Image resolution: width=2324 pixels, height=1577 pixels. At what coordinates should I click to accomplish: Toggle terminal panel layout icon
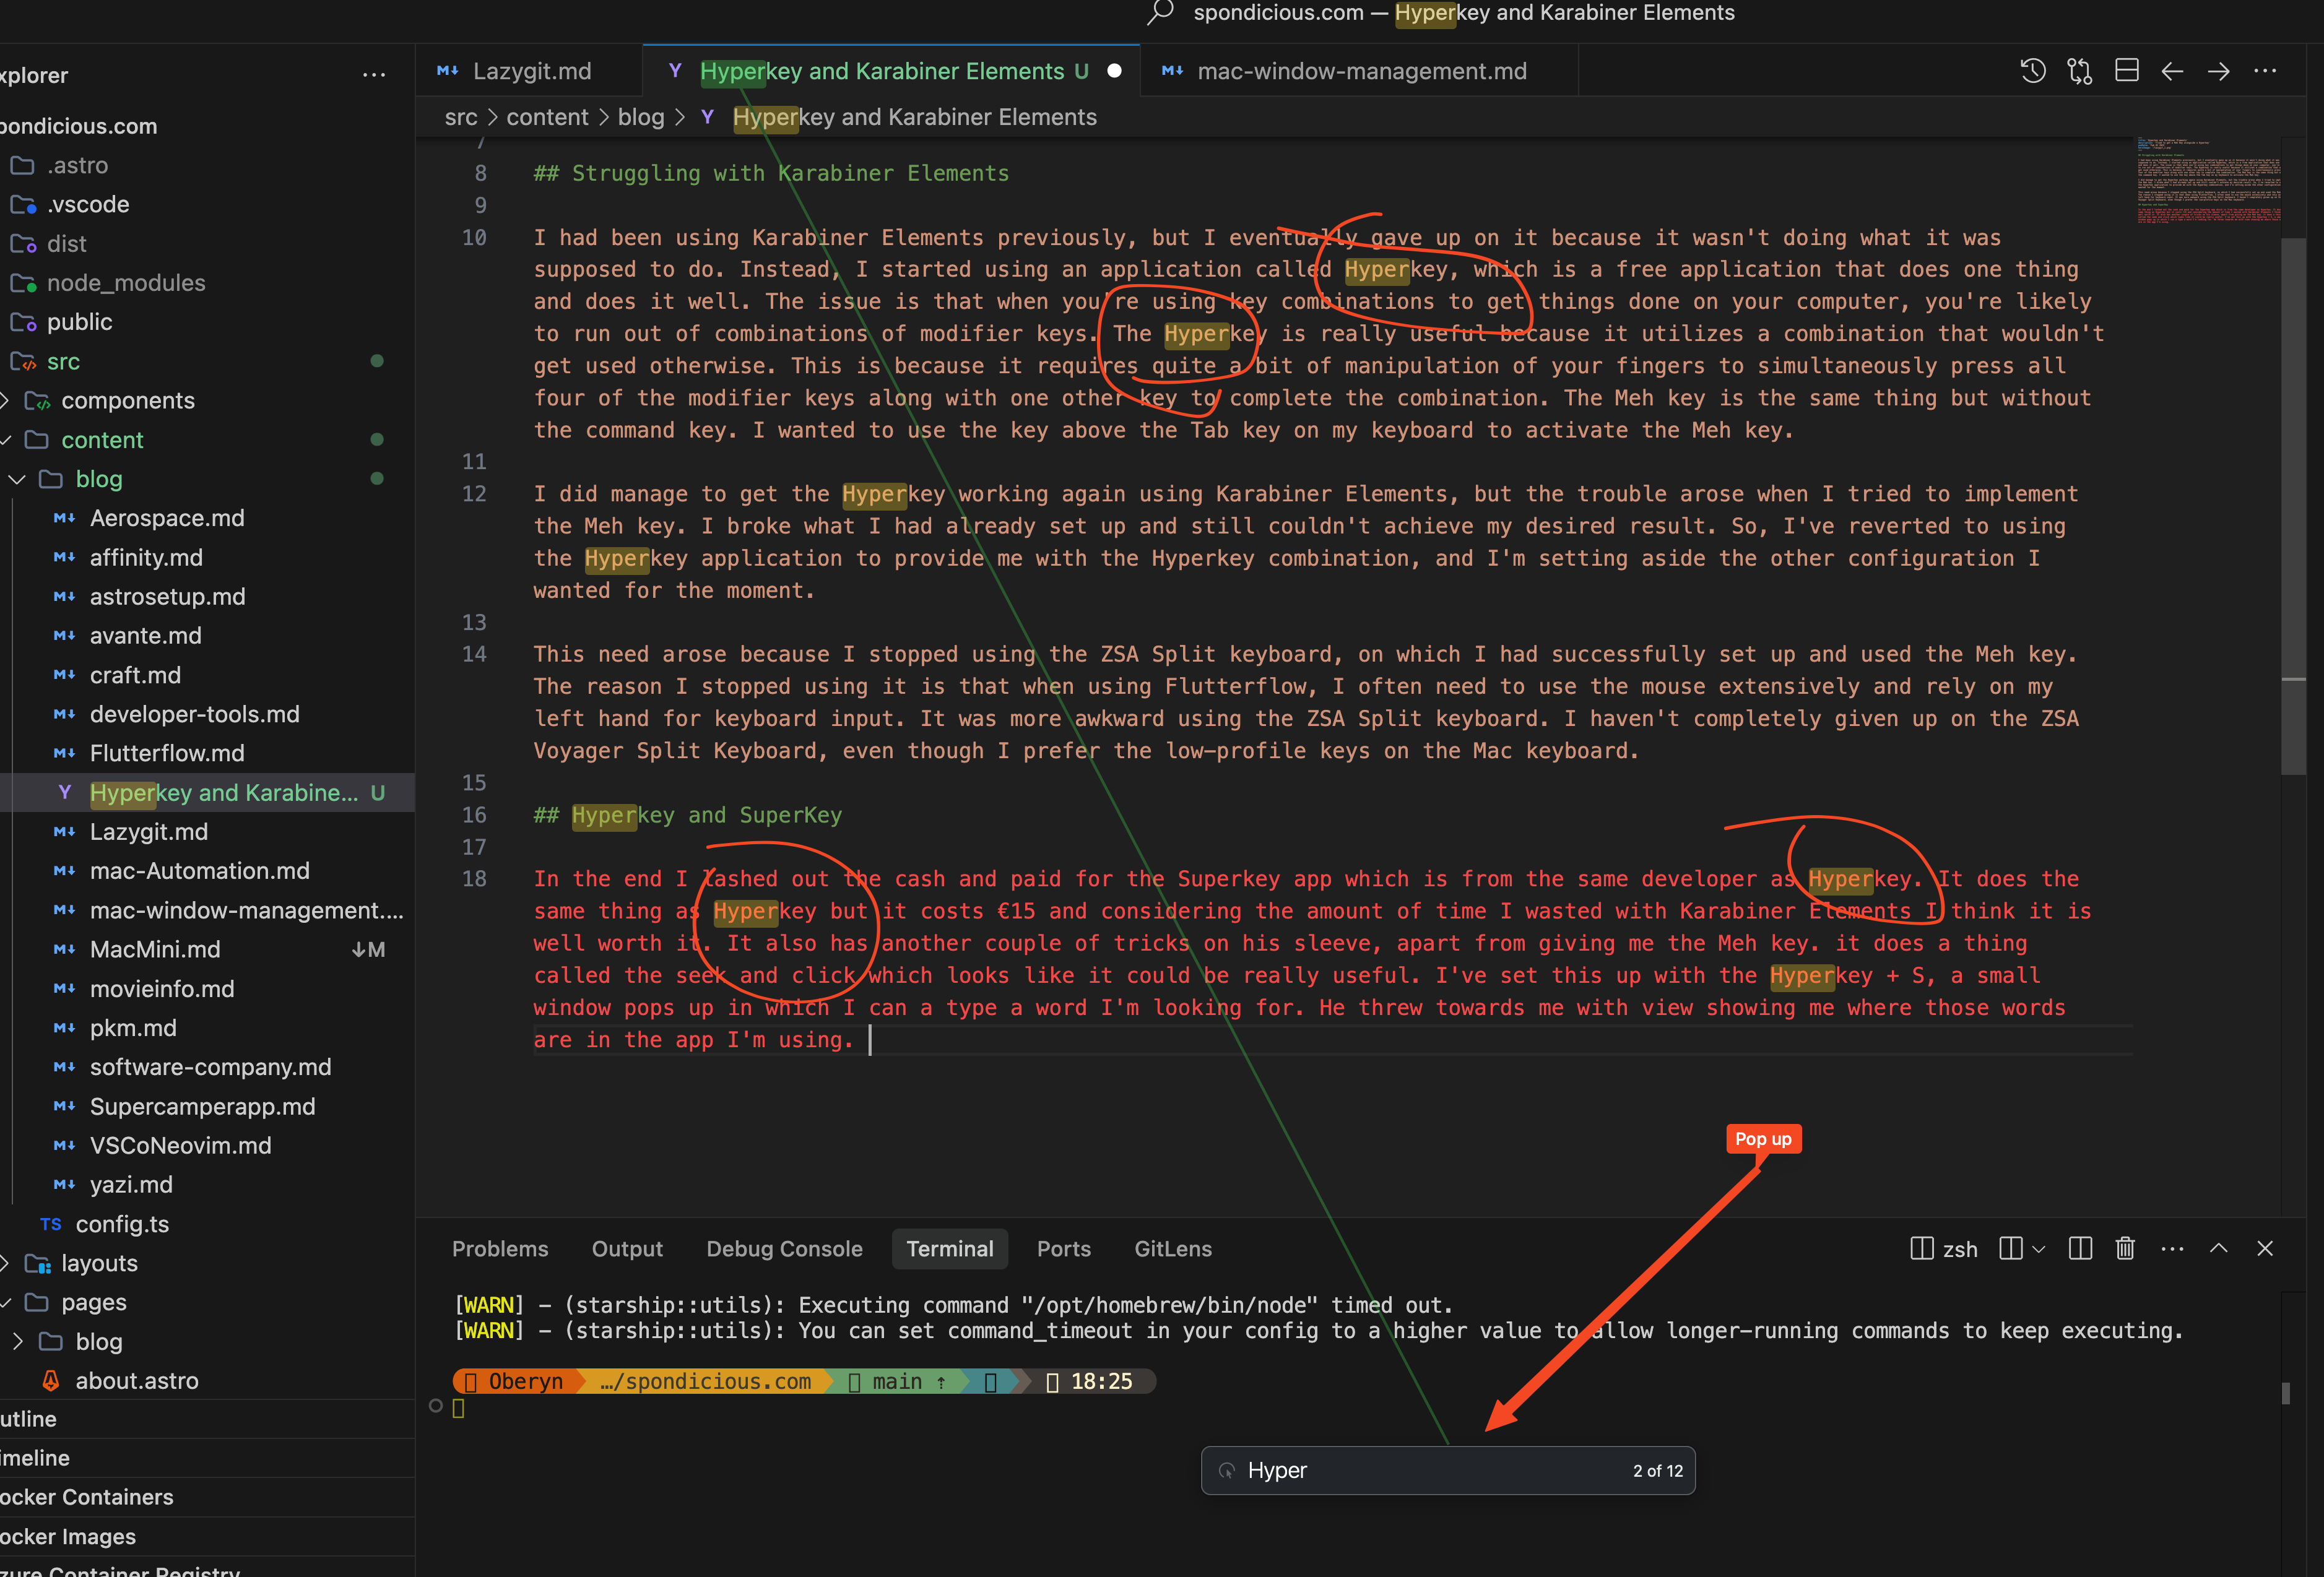pyautogui.click(x=2010, y=1249)
